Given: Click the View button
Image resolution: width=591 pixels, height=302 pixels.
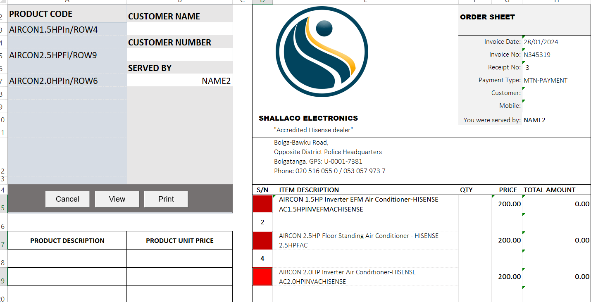Looking at the screenshot, I should 117,199.
